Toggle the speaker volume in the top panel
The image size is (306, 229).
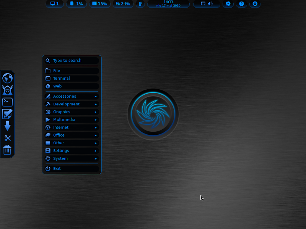click(x=210, y=4)
